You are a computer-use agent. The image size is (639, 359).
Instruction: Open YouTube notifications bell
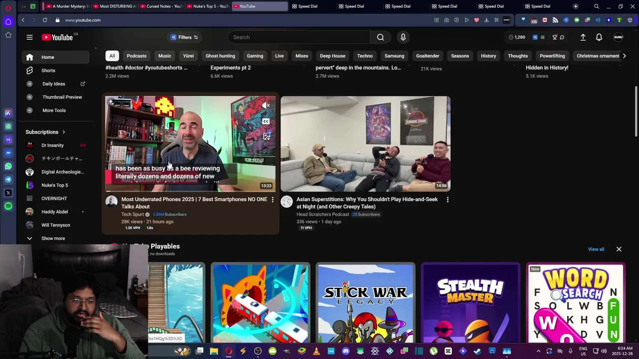(599, 37)
